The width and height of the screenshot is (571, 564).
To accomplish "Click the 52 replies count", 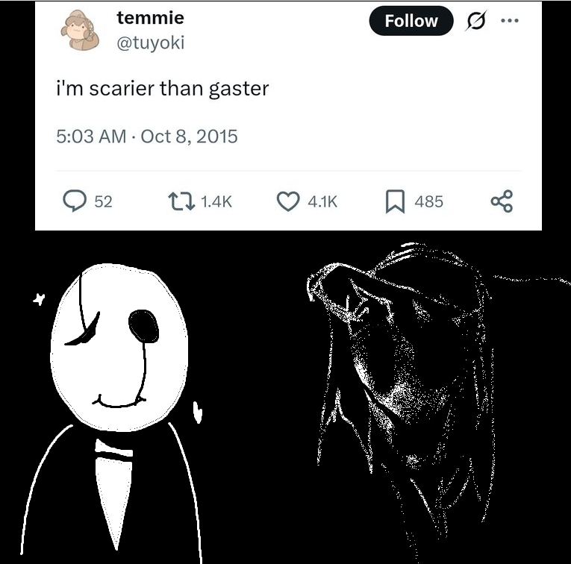I will coord(104,201).
